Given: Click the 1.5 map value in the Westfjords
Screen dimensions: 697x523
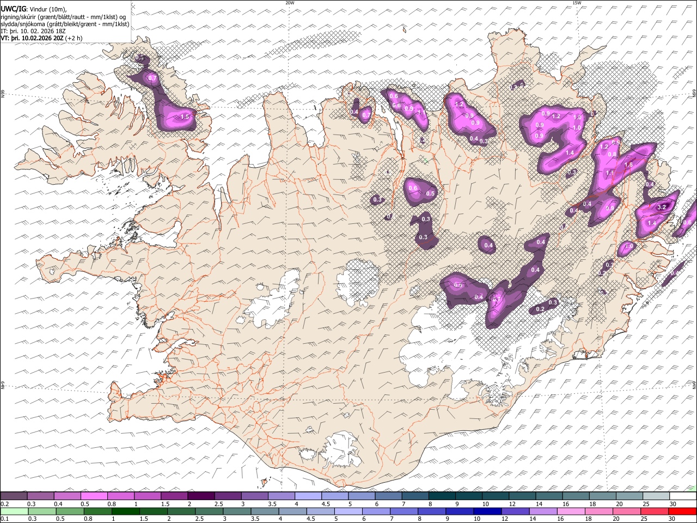Looking at the screenshot, I should [185, 117].
